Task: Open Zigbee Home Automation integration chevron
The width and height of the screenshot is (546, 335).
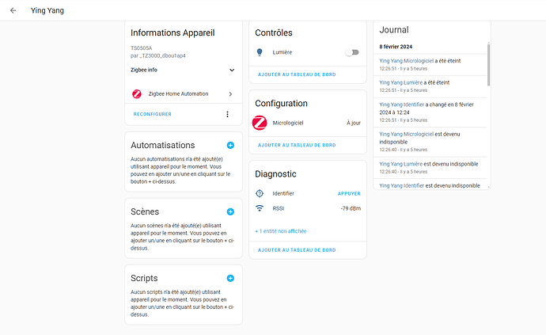Action: (230, 93)
